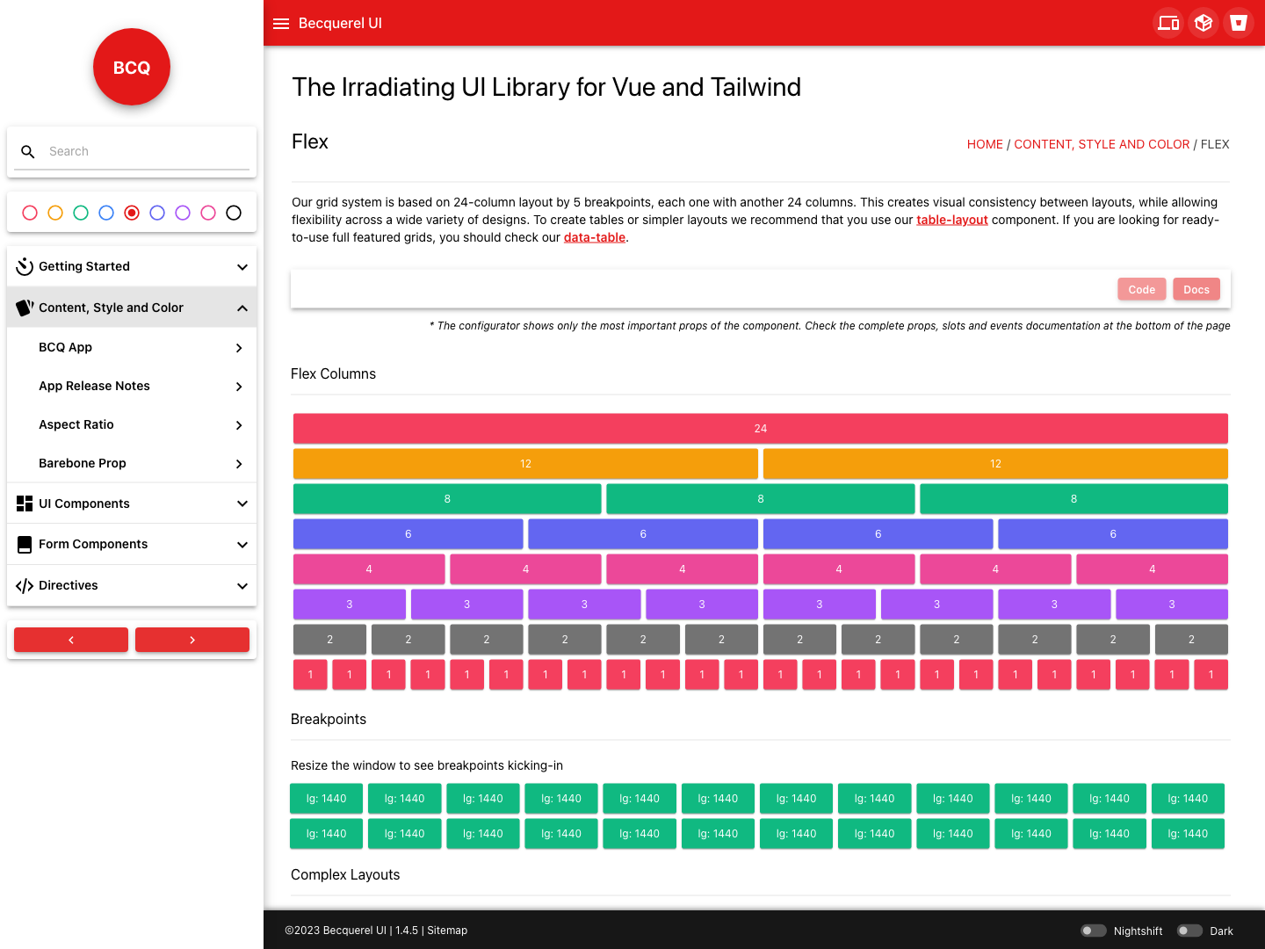Enable the Dark mode switch

(x=1189, y=931)
